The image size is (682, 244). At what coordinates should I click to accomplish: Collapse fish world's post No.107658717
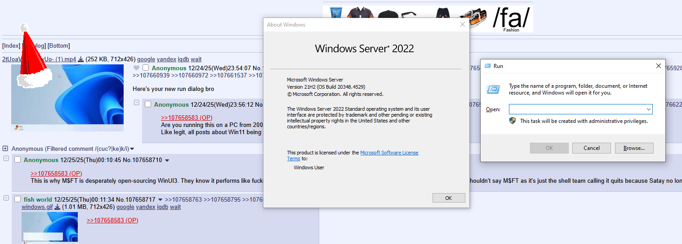[6, 198]
